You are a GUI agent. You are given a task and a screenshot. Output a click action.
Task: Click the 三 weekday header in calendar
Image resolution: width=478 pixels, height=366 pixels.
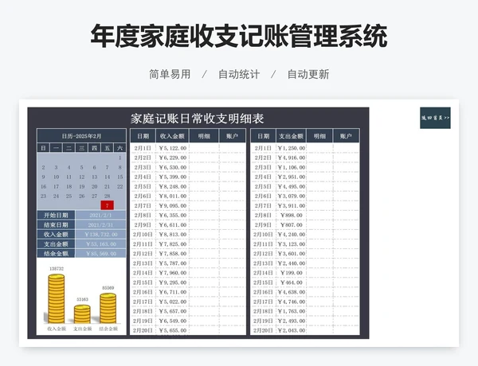click(82, 148)
